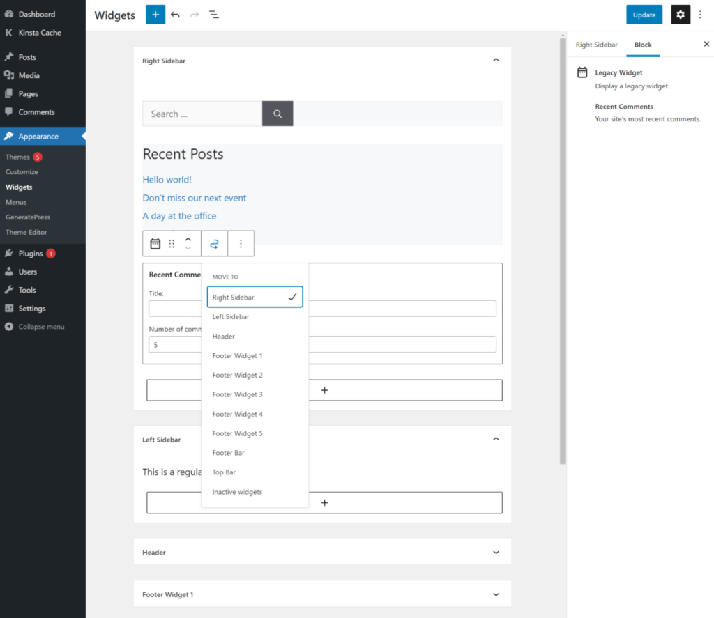Click the move-up chevron in the block toolbar
714x618 pixels.
[x=188, y=239]
